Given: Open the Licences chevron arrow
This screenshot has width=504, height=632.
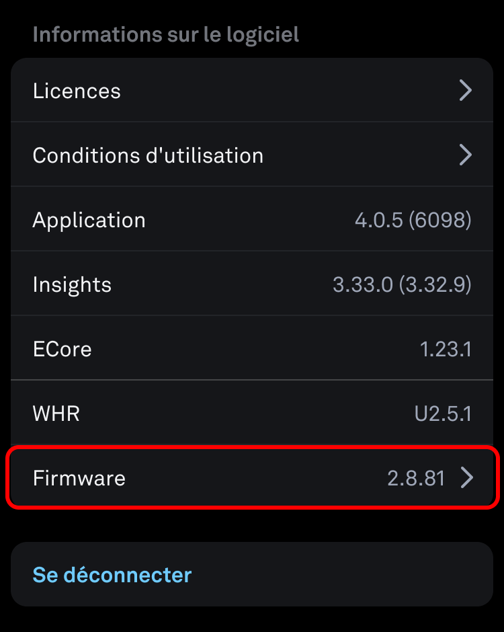Looking at the screenshot, I should 465,90.
